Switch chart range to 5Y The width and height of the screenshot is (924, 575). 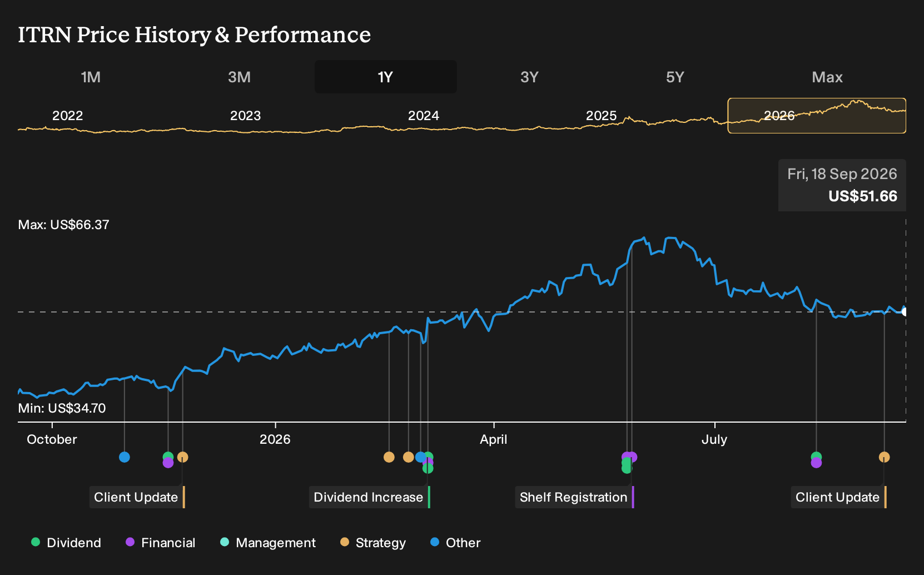[675, 77]
